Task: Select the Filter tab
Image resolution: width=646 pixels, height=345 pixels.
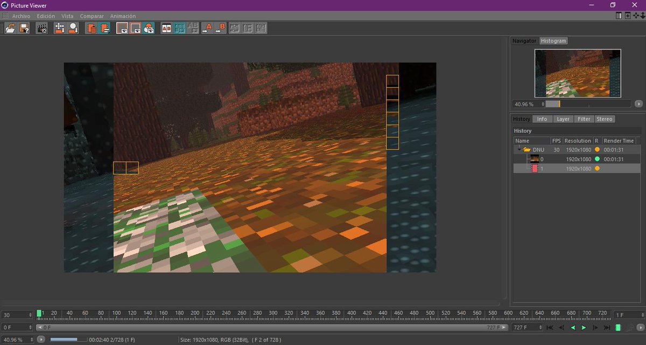Action: 584,119
